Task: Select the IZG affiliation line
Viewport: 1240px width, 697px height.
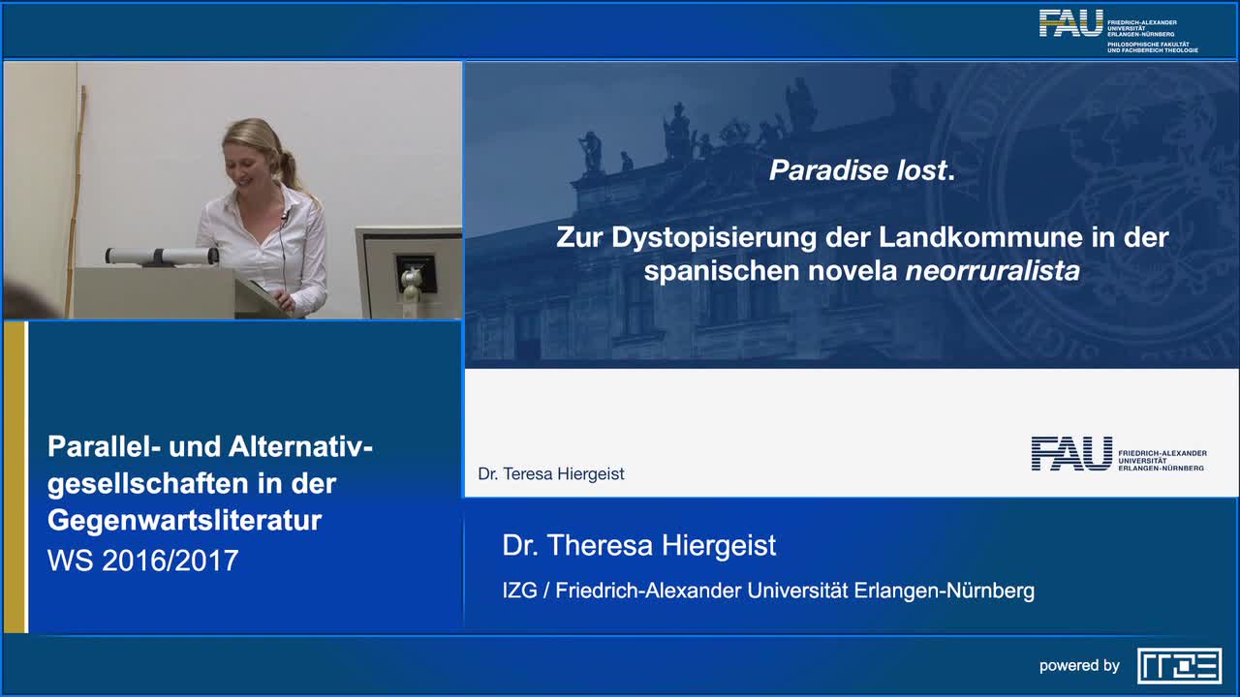Action: coord(767,590)
